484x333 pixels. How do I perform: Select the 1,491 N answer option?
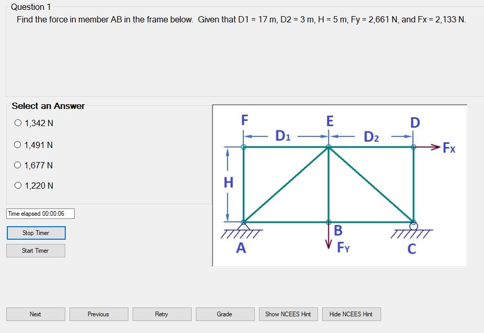point(17,145)
